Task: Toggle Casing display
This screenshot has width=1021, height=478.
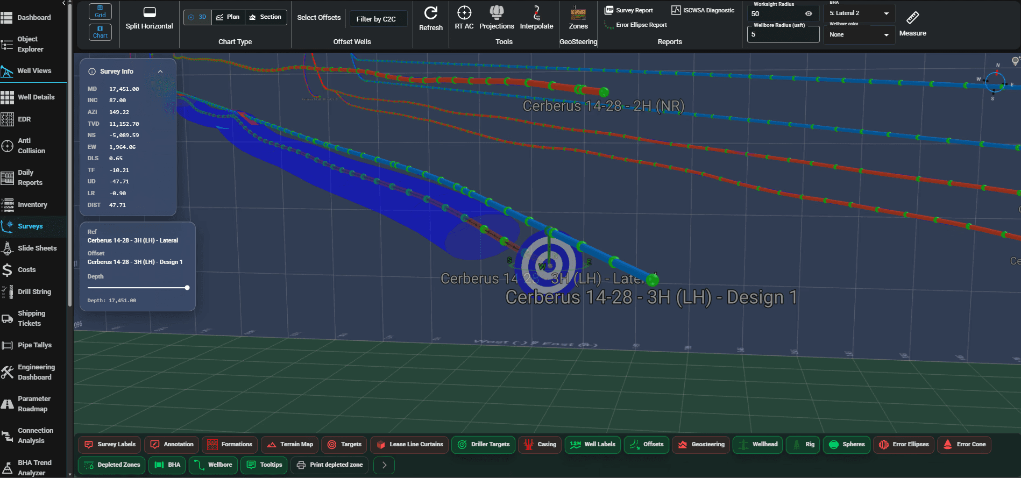Action: click(x=540, y=445)
